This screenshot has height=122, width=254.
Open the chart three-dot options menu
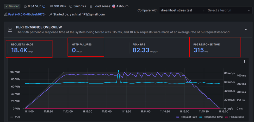[244, 61]
